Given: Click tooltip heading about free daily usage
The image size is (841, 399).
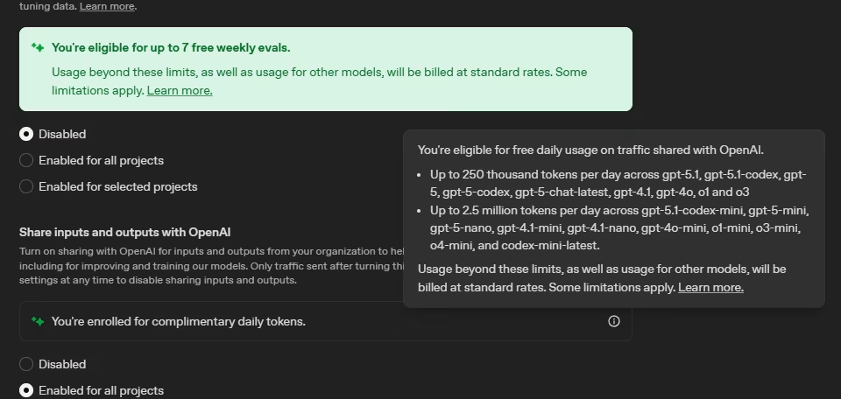Looking at the screenshot, I should pos(590,150).
